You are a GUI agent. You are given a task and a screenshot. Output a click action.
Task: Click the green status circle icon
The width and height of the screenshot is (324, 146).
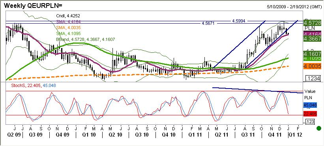coord(319,128)
